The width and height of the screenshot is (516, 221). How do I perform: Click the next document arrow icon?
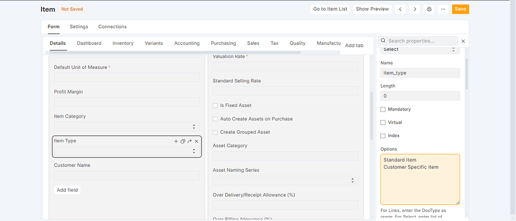click(x=415, y=9)
